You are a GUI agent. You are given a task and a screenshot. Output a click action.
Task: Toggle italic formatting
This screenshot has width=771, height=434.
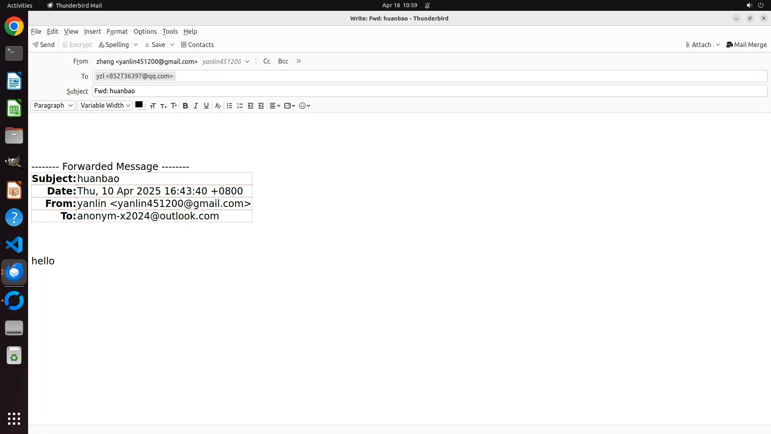pyautogui.click(x=196, y=106)
